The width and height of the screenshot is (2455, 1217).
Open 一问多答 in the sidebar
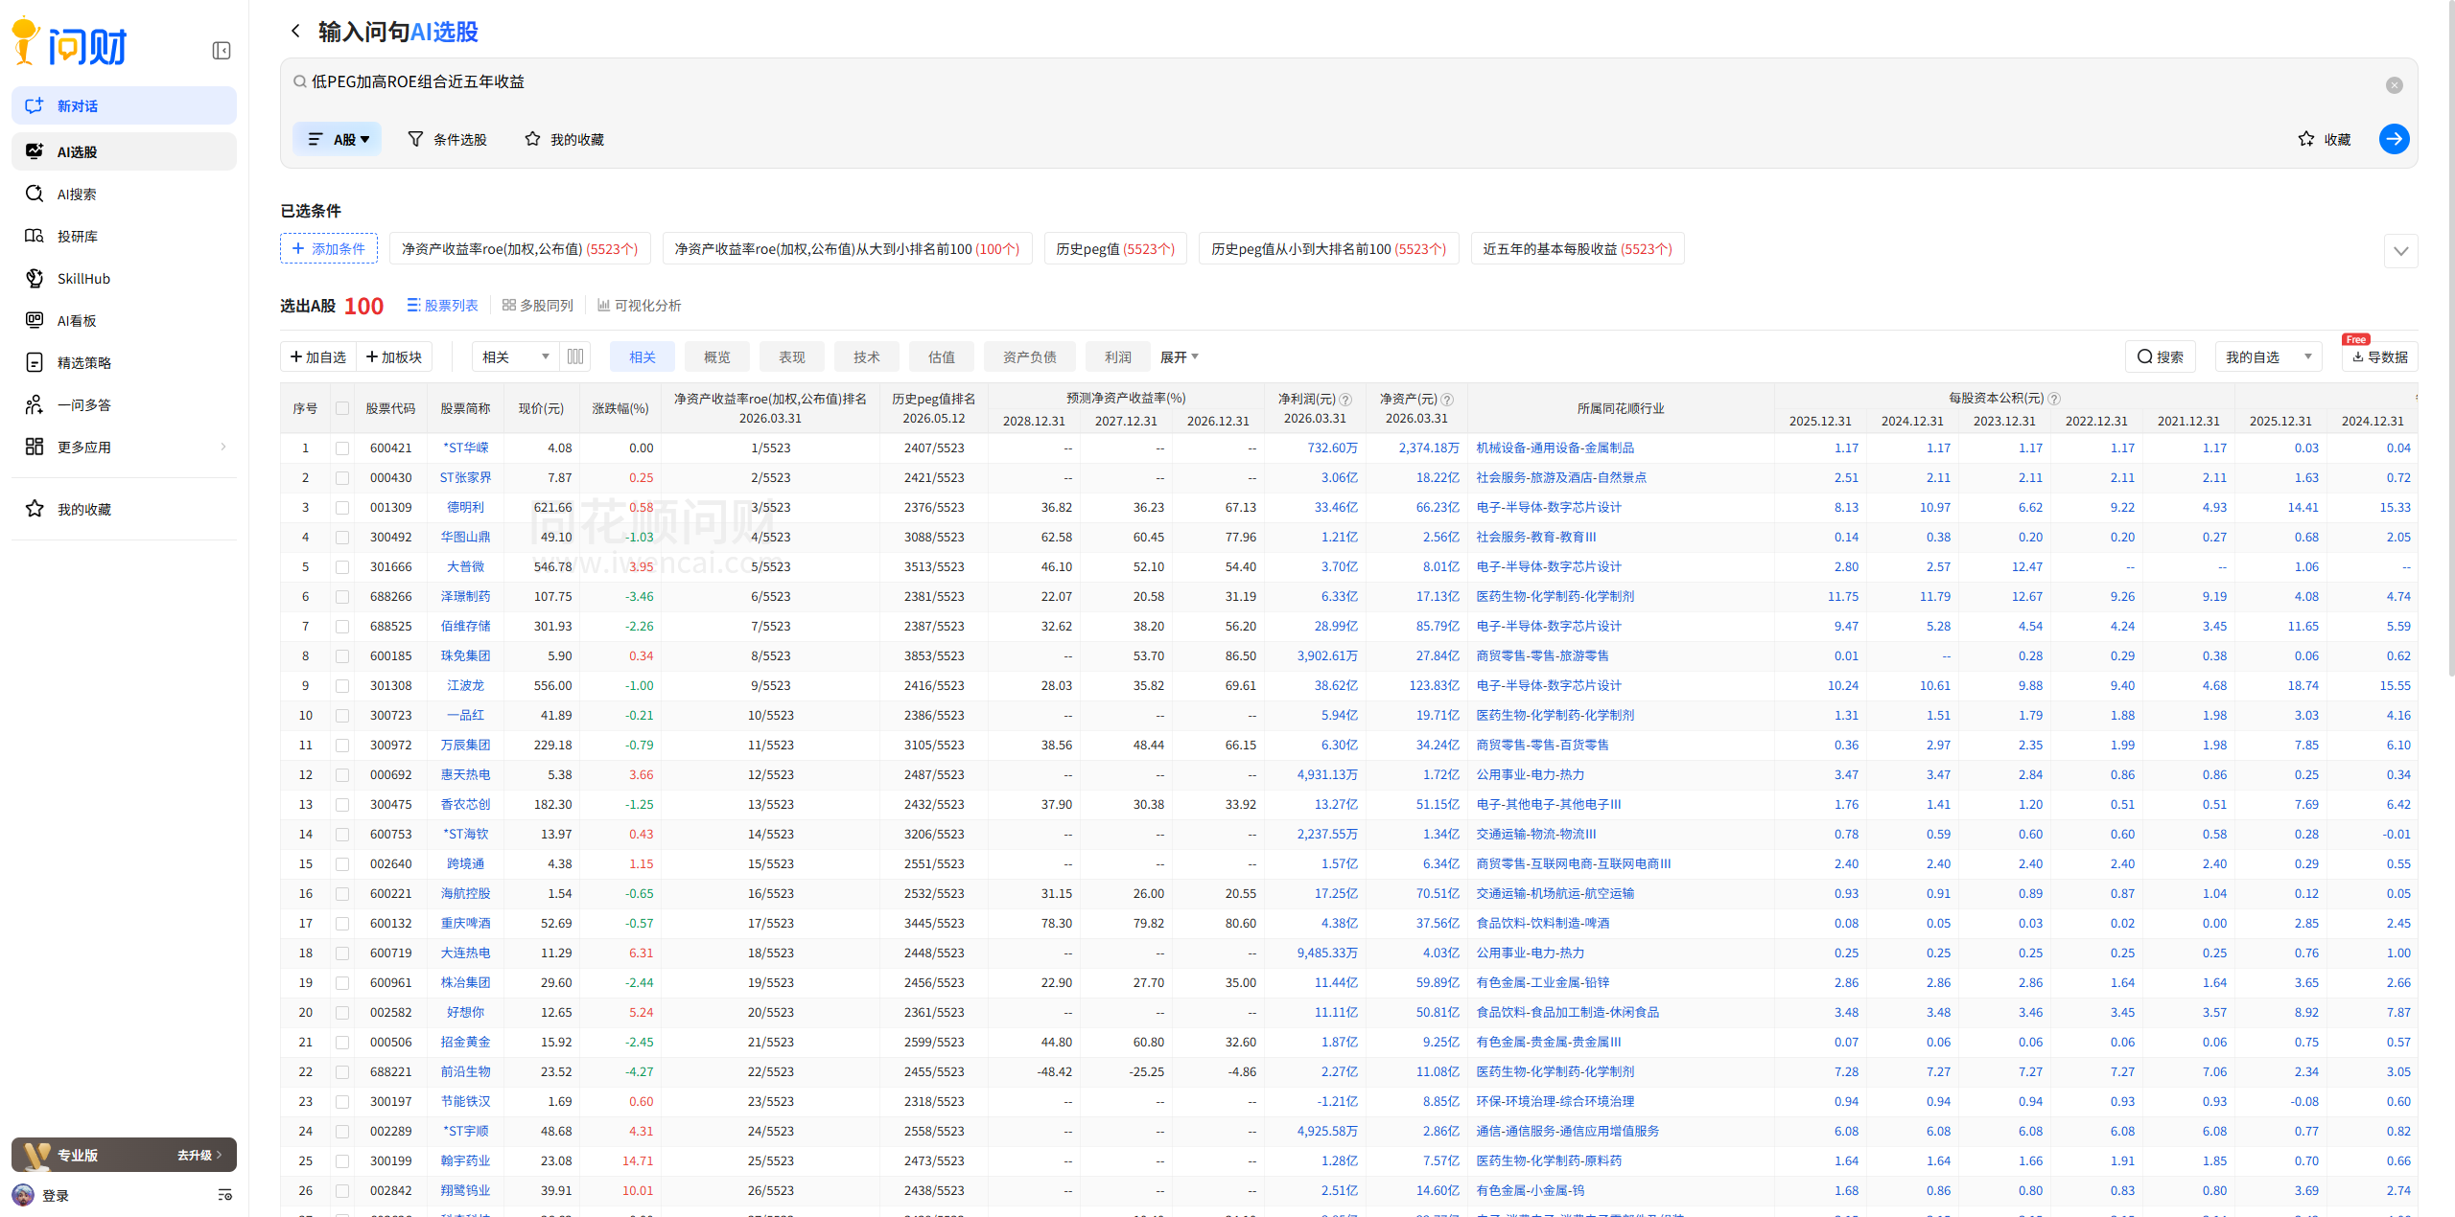[124, 404]
